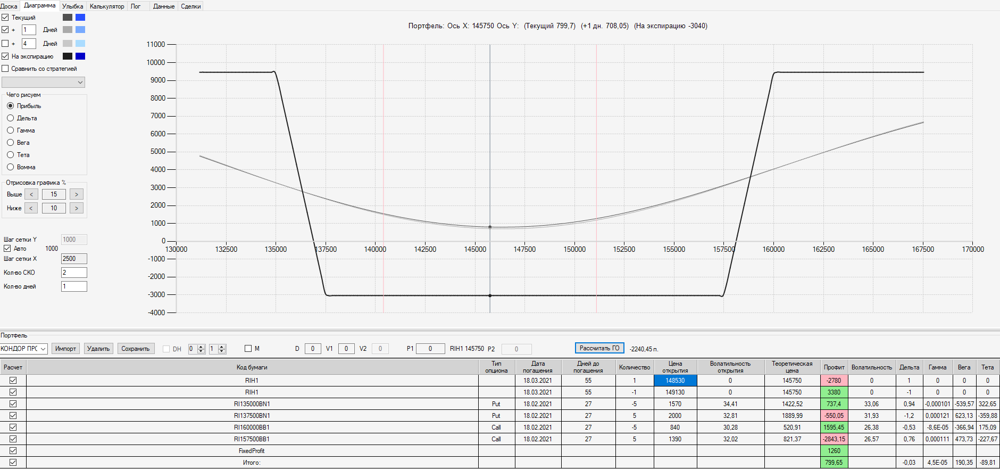Click the Шаг сетки X input field

[x=74, y=259]
